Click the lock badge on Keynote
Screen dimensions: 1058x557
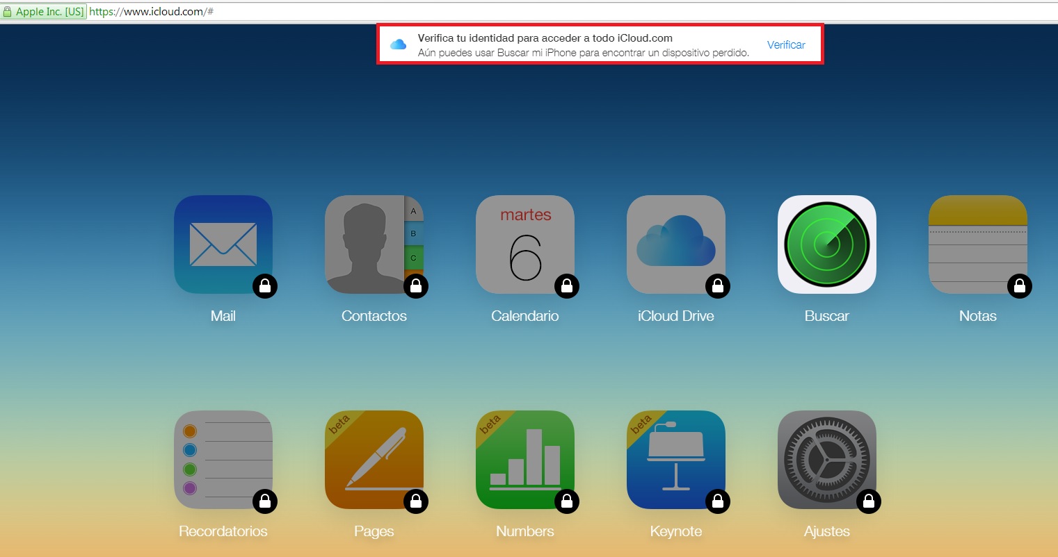[x=718, y=501]
